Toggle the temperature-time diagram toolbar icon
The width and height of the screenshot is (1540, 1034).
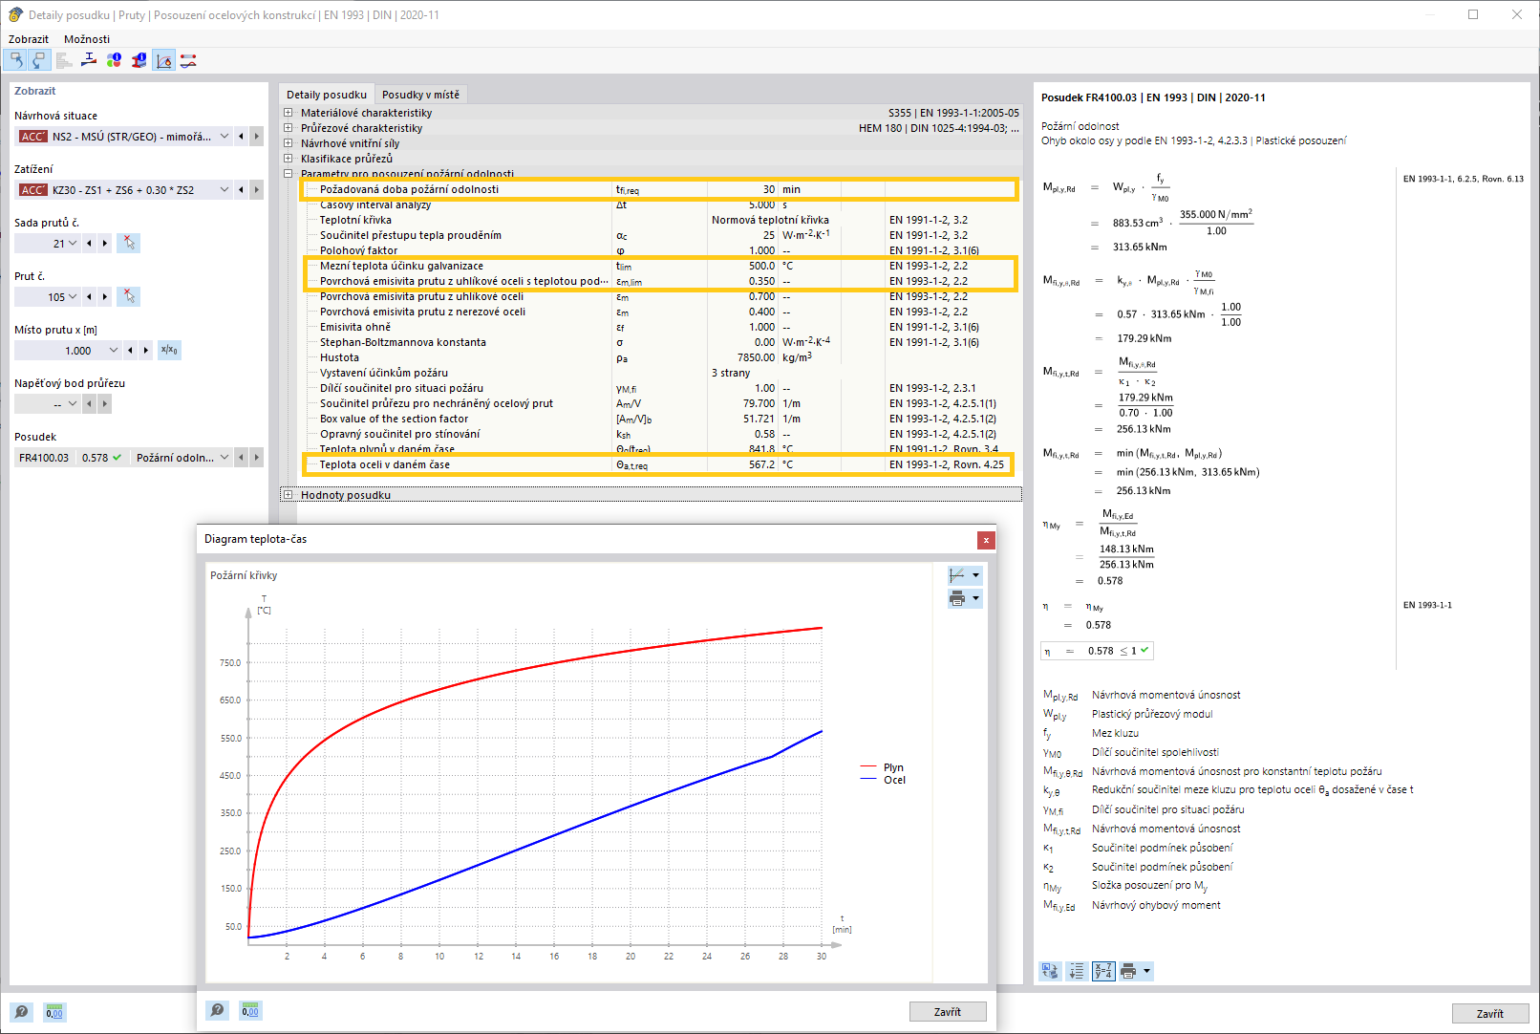(163, 60)
